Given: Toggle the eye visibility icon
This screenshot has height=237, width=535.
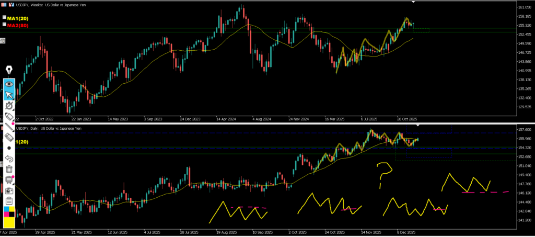Looking at the screenshot, I should click(9, 83).
